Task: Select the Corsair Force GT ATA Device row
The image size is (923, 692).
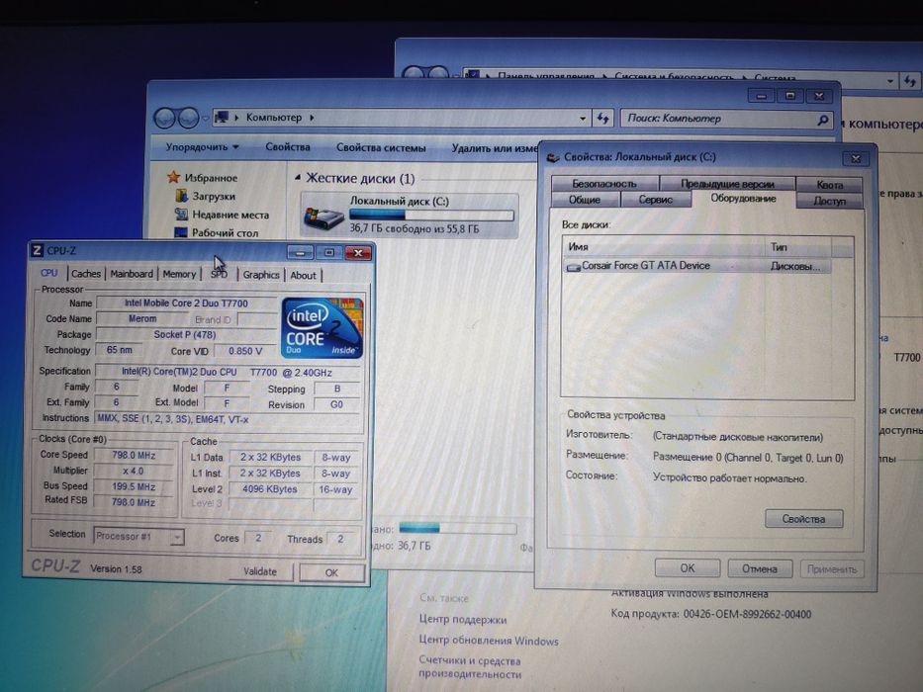Action: point(697,266)
